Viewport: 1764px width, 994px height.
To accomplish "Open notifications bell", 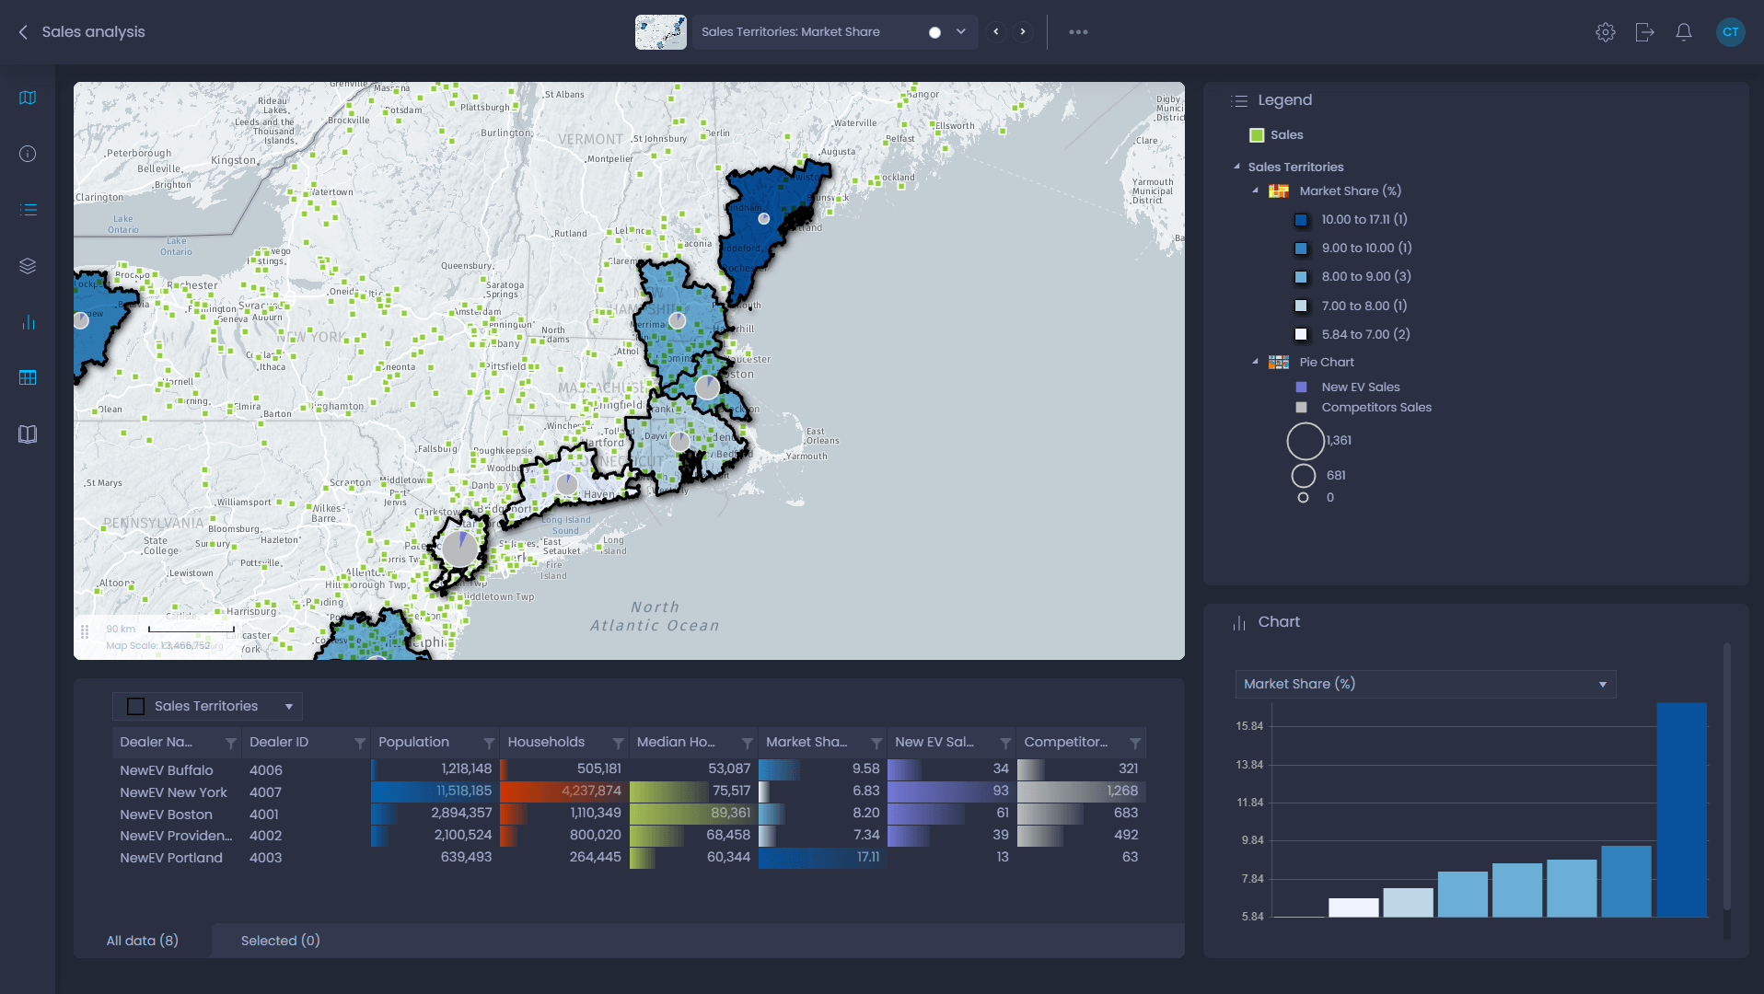I will point(1684,32).
